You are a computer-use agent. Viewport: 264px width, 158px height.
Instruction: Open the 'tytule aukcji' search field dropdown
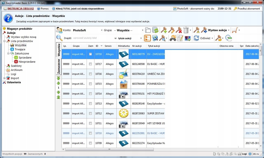tap(141, 38)
